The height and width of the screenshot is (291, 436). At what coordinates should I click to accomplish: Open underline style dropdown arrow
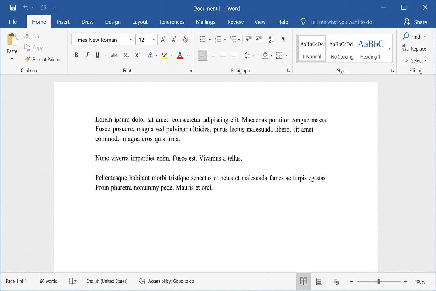pos(105,55)
